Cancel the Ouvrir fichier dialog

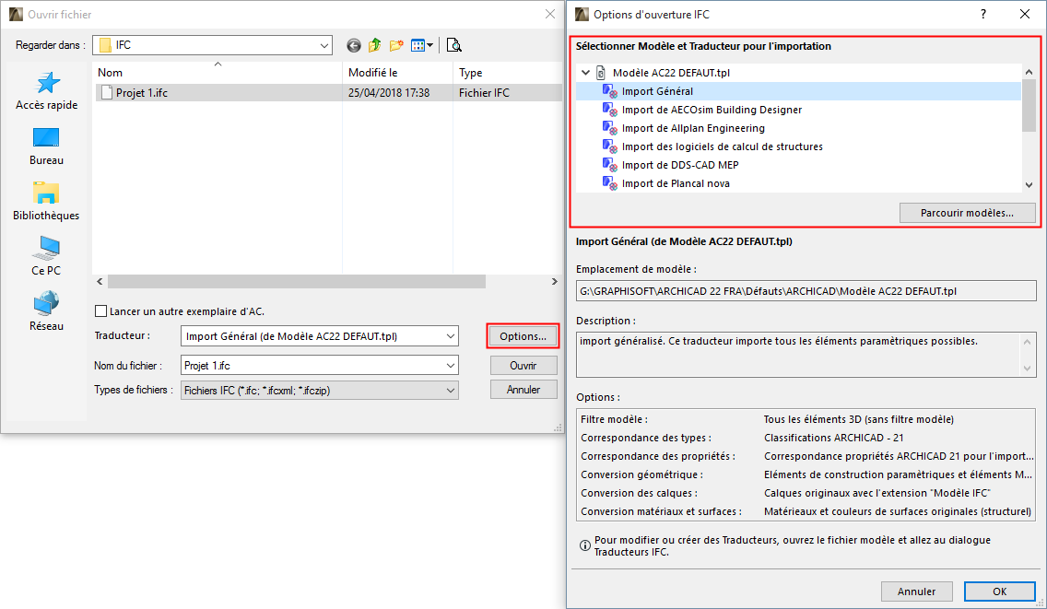point(523,390)
